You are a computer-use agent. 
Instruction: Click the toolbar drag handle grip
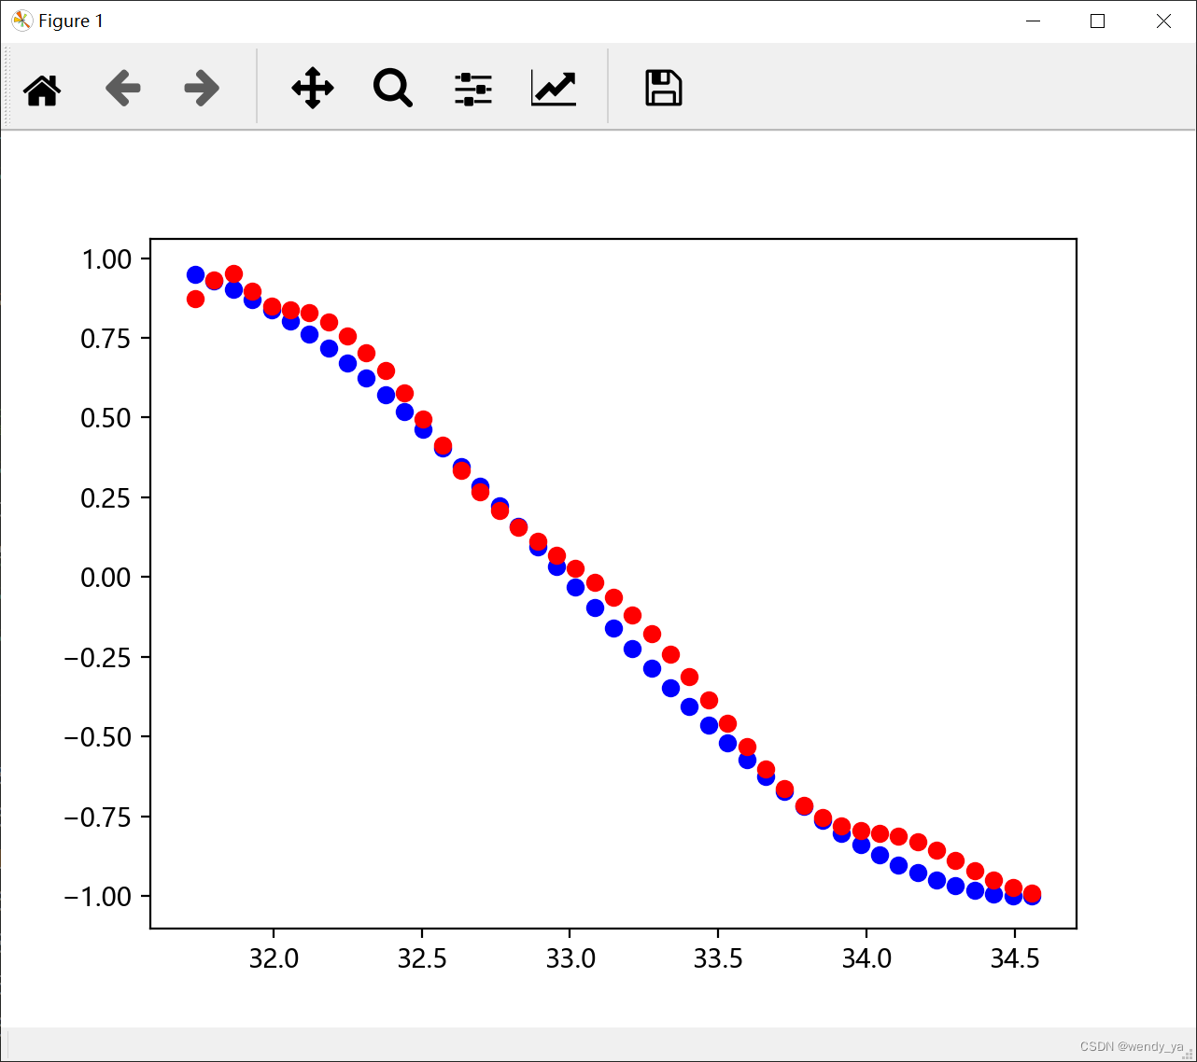click(x=7, y=87)
